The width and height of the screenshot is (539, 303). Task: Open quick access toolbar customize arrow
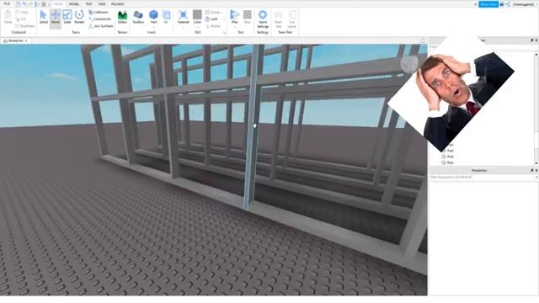pos(49,4)
